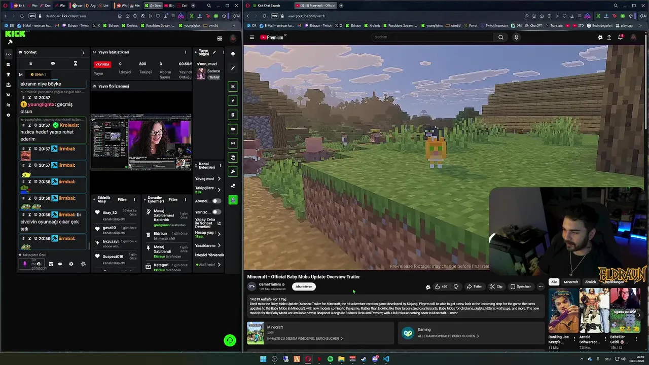
Task: Open the gear icon in Kick left sidebar
Action: pos(8,115)
